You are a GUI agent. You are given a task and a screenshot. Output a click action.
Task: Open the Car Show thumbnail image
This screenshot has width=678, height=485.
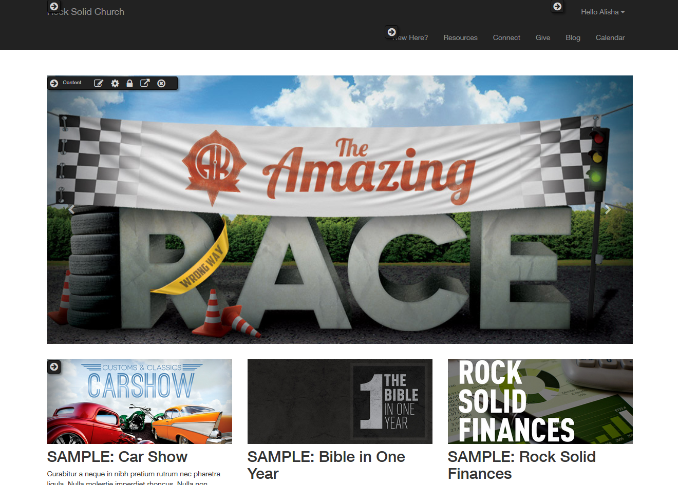point(139,401)
